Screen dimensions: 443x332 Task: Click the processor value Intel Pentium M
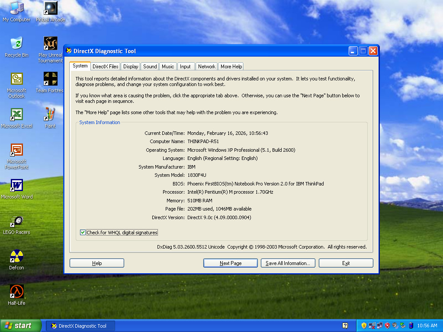coord(230,192)
